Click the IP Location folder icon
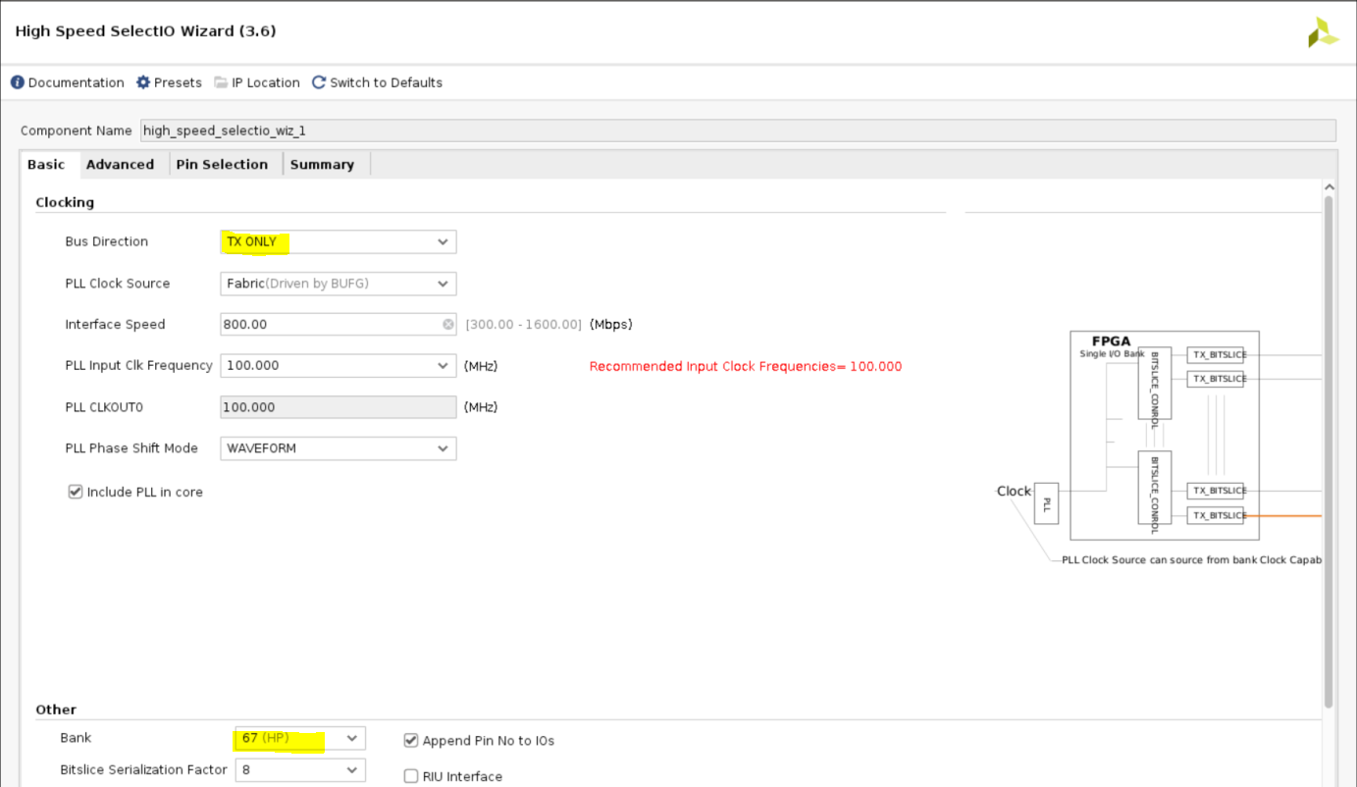1357x787 pixels. 221,82
